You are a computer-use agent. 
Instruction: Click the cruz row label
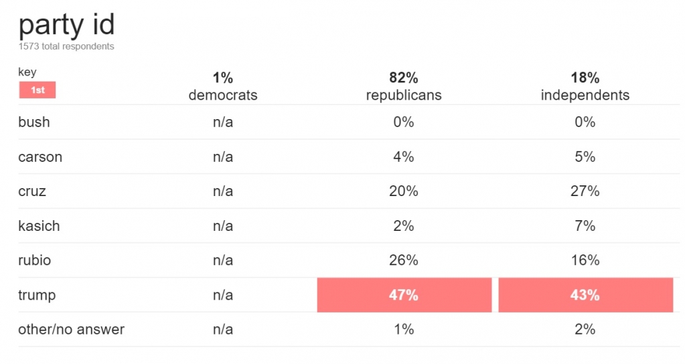pos(32,191)
